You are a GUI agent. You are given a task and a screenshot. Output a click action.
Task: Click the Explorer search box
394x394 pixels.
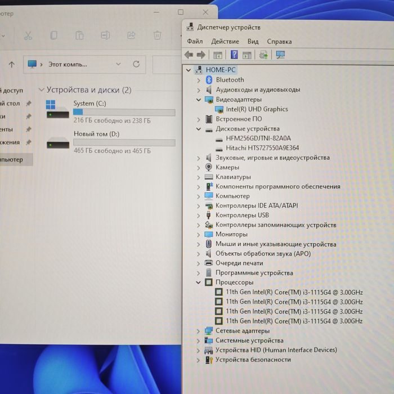pyautogui.click(x=167, y=65)
